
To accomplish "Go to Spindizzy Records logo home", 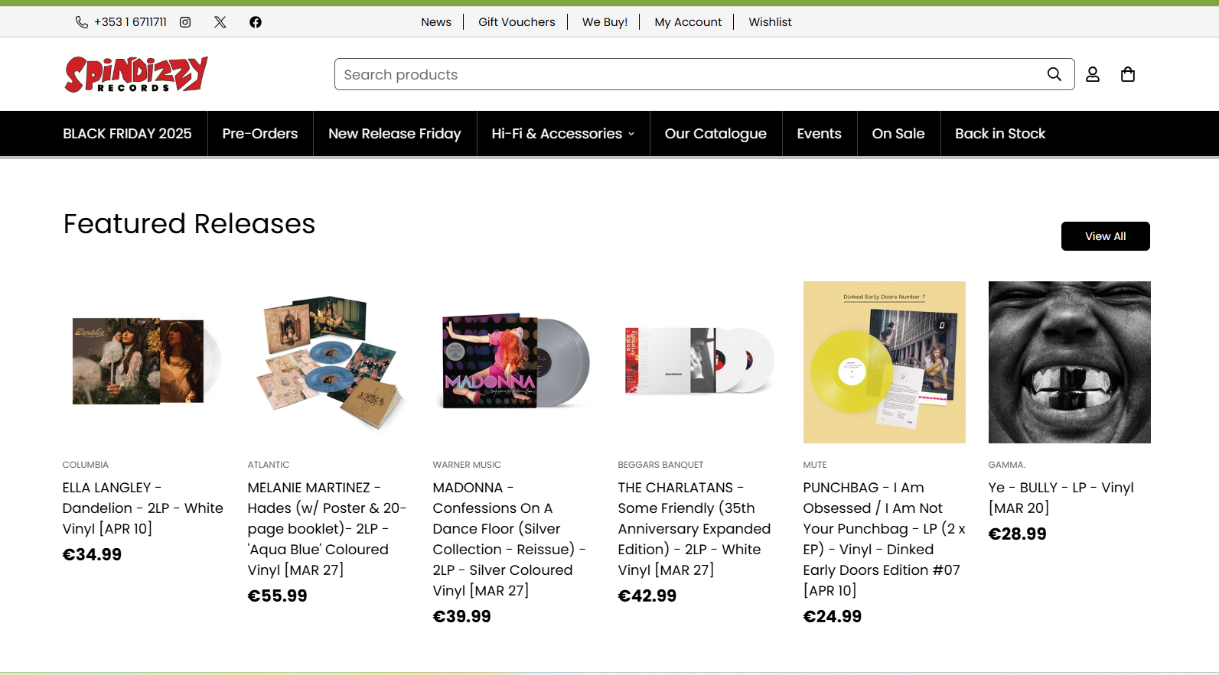I will (136, 74).
